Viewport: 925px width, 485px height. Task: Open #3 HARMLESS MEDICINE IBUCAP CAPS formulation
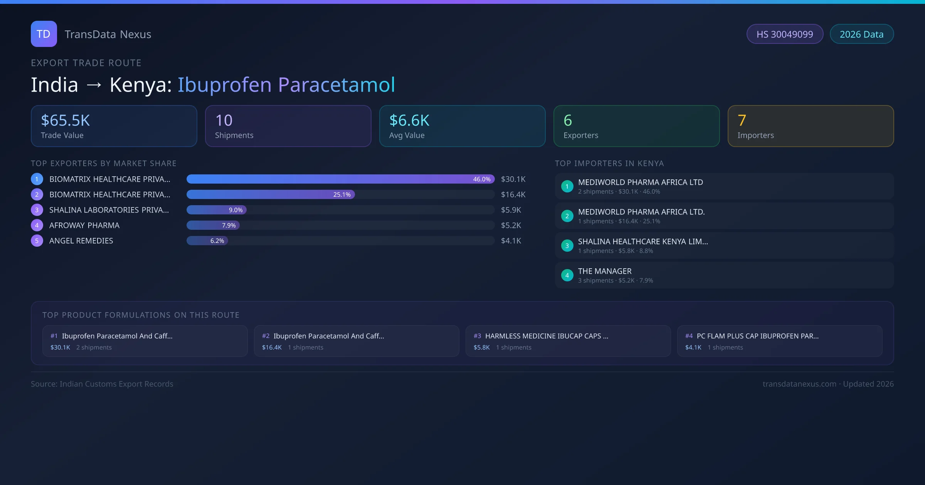568,341
